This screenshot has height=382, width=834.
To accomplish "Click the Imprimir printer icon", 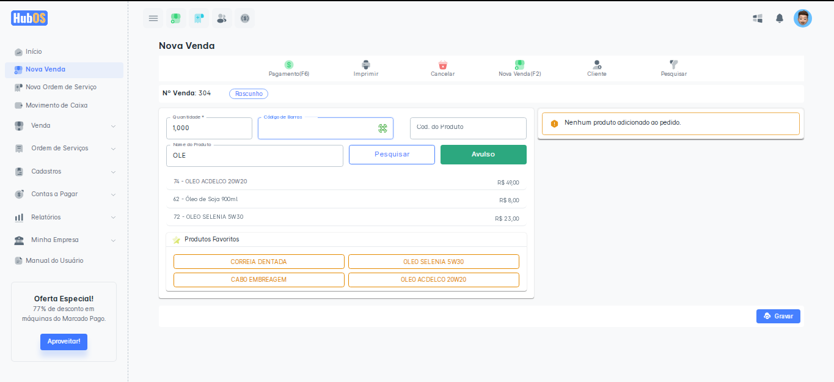I will 366,65.
